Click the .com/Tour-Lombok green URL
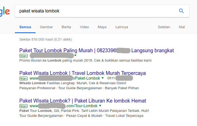 pyautogui.click(x=63, y=106)
